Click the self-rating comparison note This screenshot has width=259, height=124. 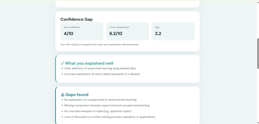(99, 44)
